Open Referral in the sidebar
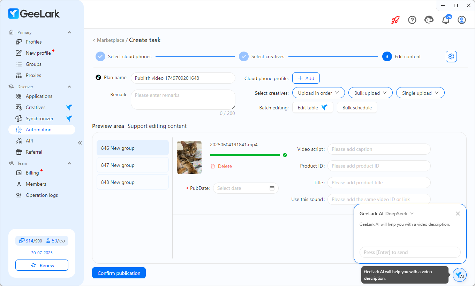This screenshot has height=286, width=475. point(42,152)
